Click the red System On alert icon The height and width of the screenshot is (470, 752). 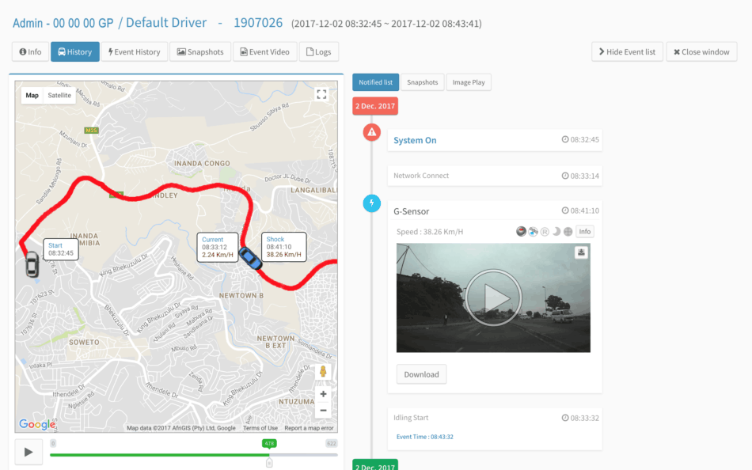372,132
